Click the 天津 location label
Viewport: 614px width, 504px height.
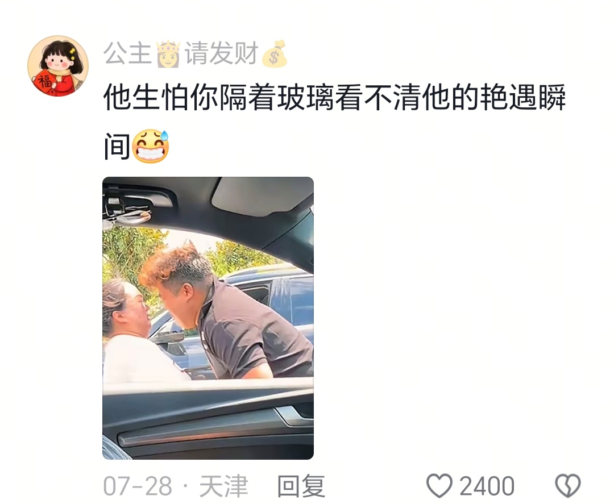(223, 486)
